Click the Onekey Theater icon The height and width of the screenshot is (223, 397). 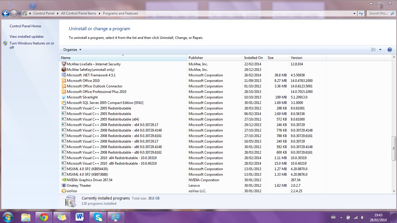pyautogui.click(x=64, y=185)
